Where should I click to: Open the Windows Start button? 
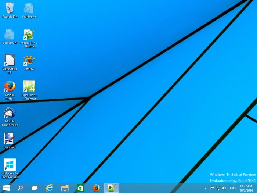click(7, 188)
